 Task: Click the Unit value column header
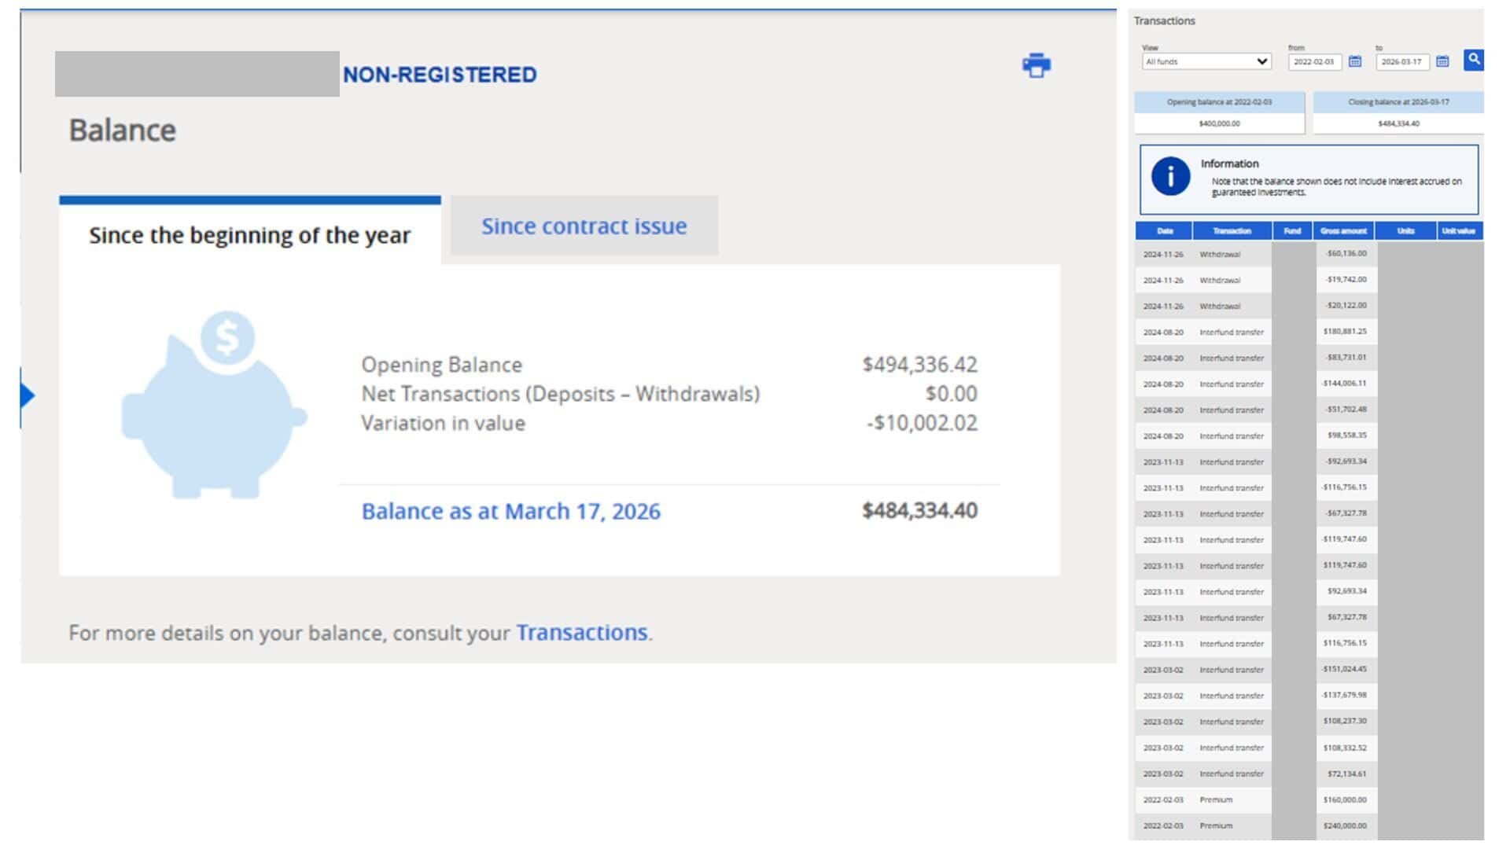(x=1459, y=231)
